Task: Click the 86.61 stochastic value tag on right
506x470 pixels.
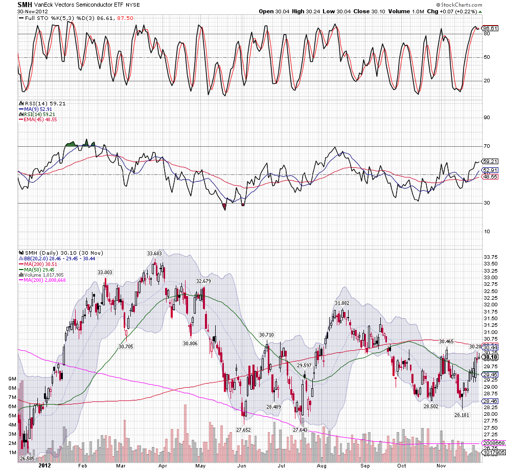Action: pos(490,28)
